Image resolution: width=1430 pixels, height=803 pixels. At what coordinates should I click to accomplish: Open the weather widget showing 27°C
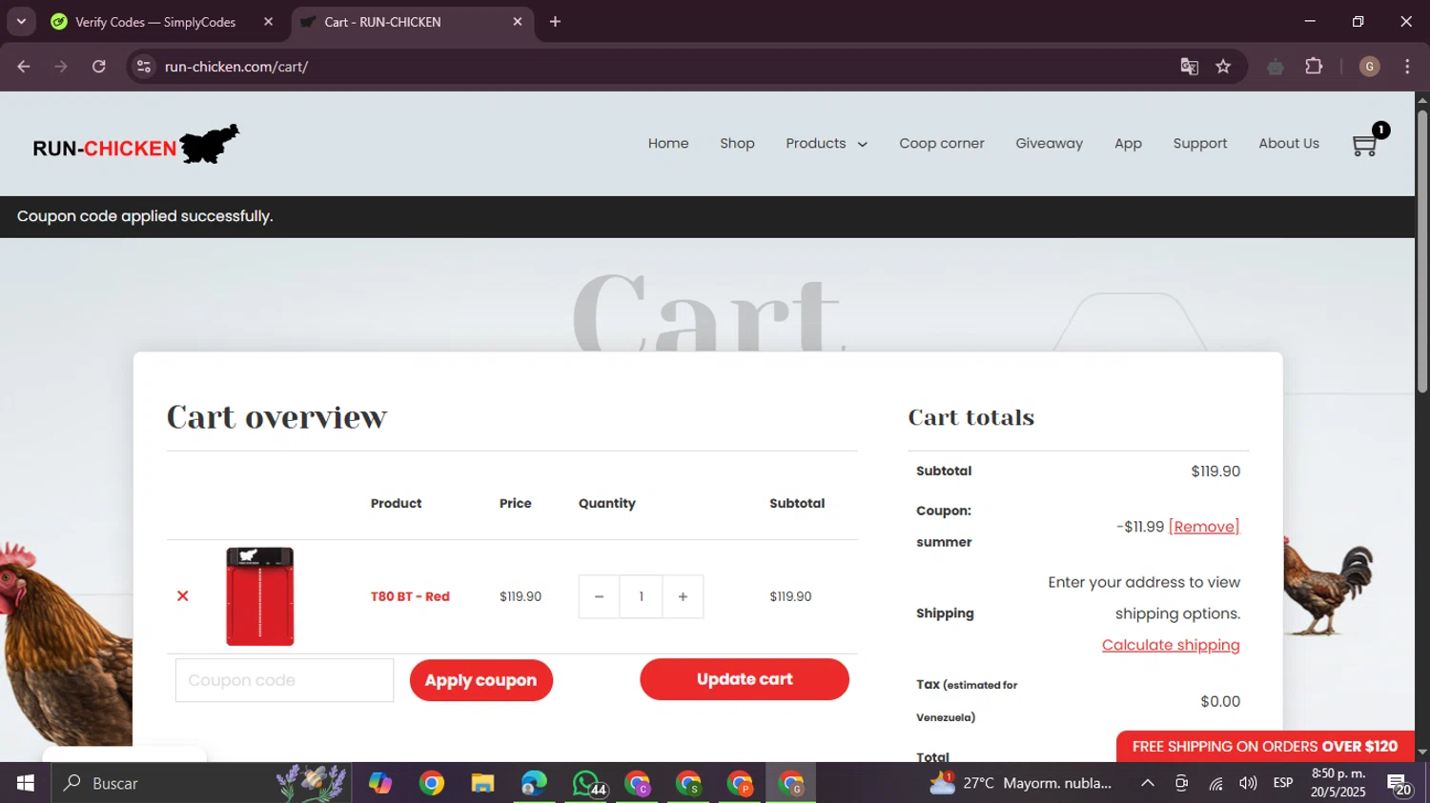[x=1020, y=783]
